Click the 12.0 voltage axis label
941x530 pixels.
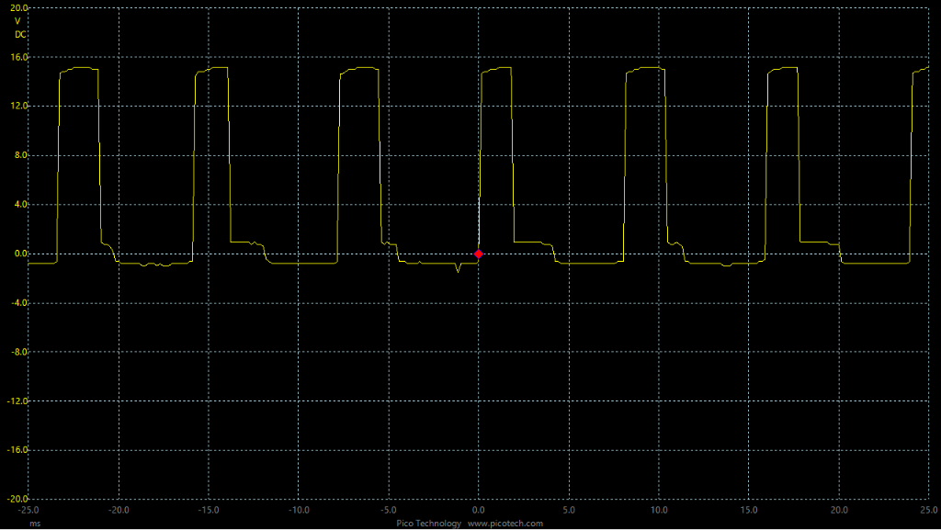click(x=19, y=107)
